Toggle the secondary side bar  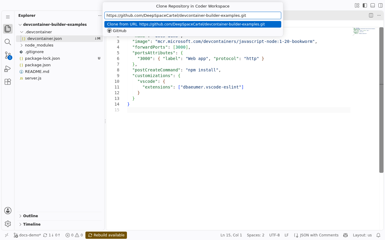(x=380, y=5)
